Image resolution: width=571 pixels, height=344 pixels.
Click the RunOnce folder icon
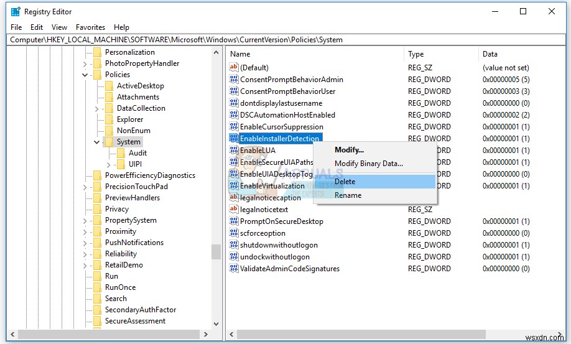(x=97, y=287)
